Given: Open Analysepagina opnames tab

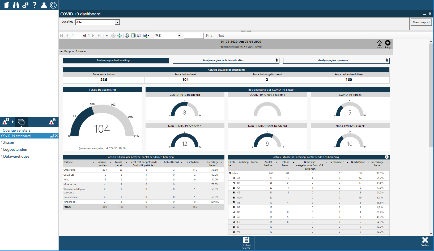Looking at the screenshot, I should (x=336, y=60).
